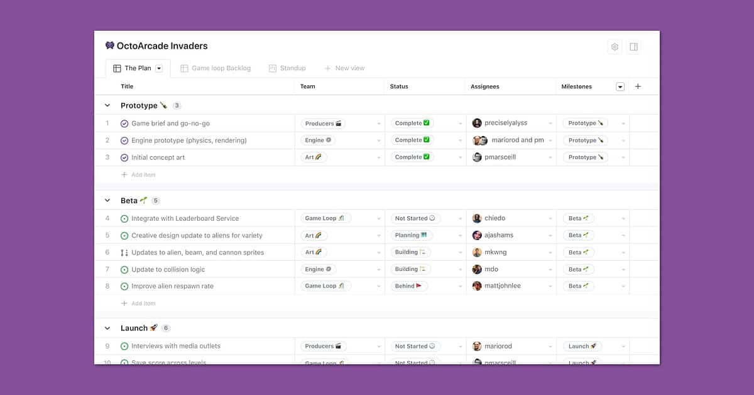Click the open issue icon for Interviews with media outlets
The height and width of the screenshot is (395, 754).
click(124, 346)
